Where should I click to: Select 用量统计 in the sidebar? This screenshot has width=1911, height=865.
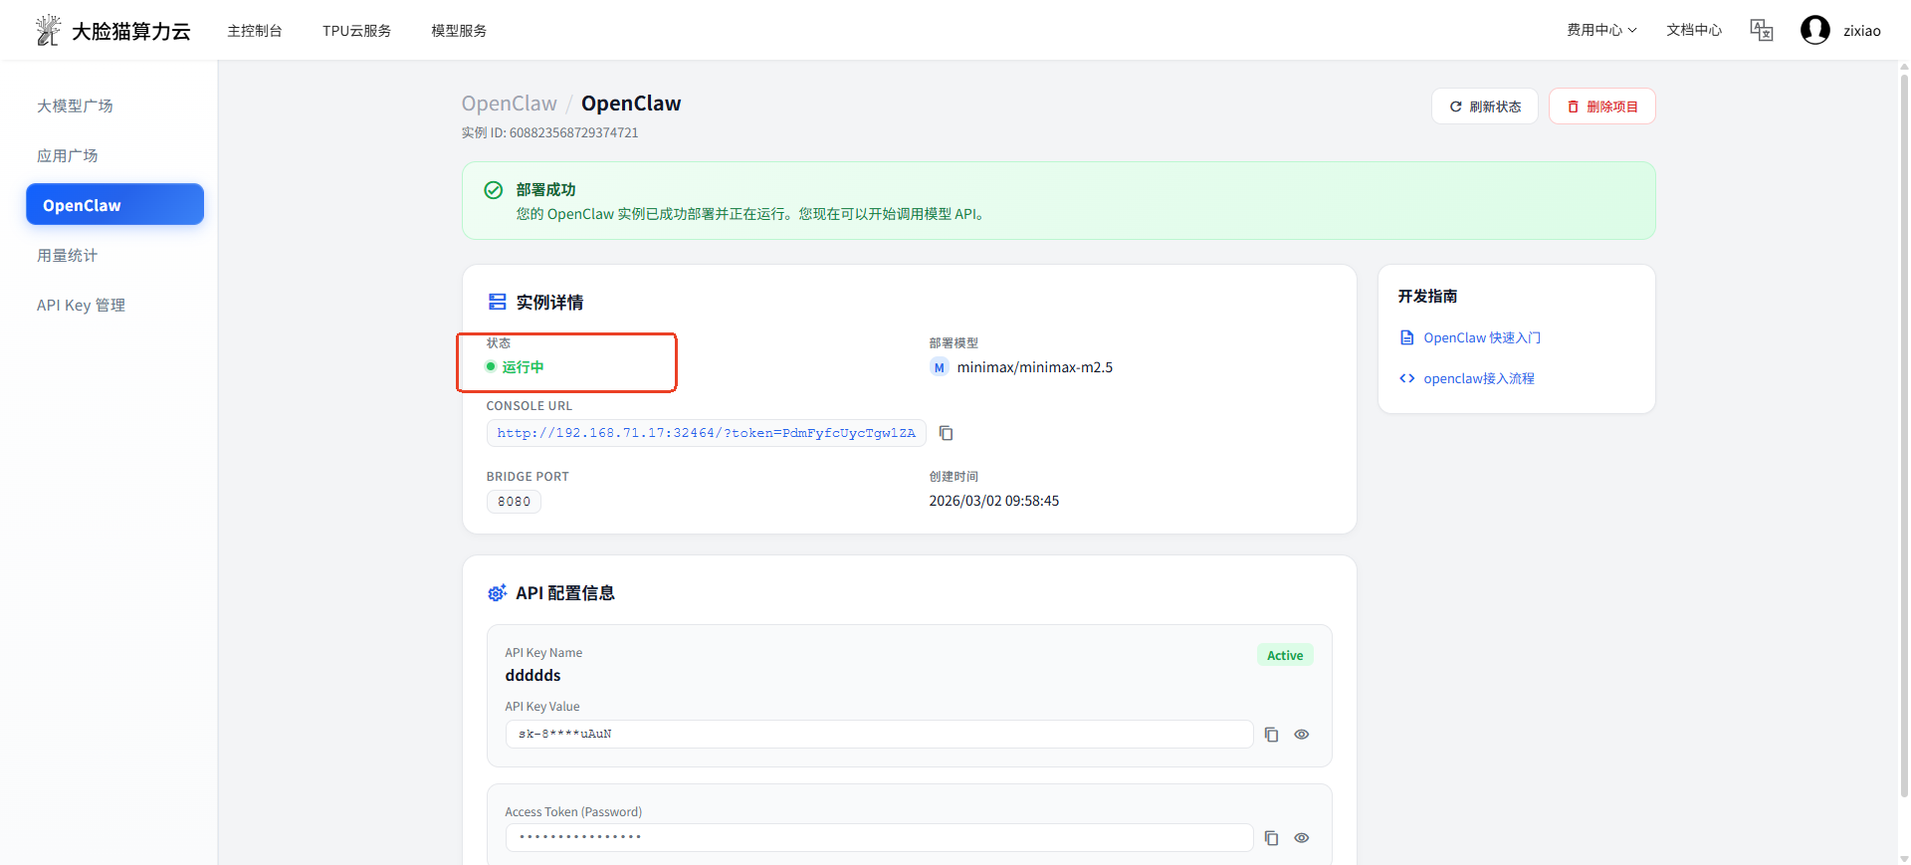pos(68,256)
